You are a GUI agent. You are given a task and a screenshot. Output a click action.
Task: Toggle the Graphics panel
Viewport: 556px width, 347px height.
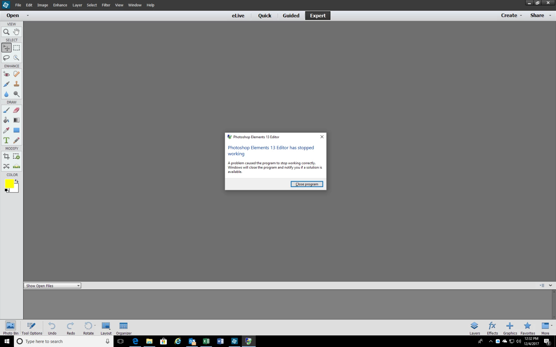[510, 328]
